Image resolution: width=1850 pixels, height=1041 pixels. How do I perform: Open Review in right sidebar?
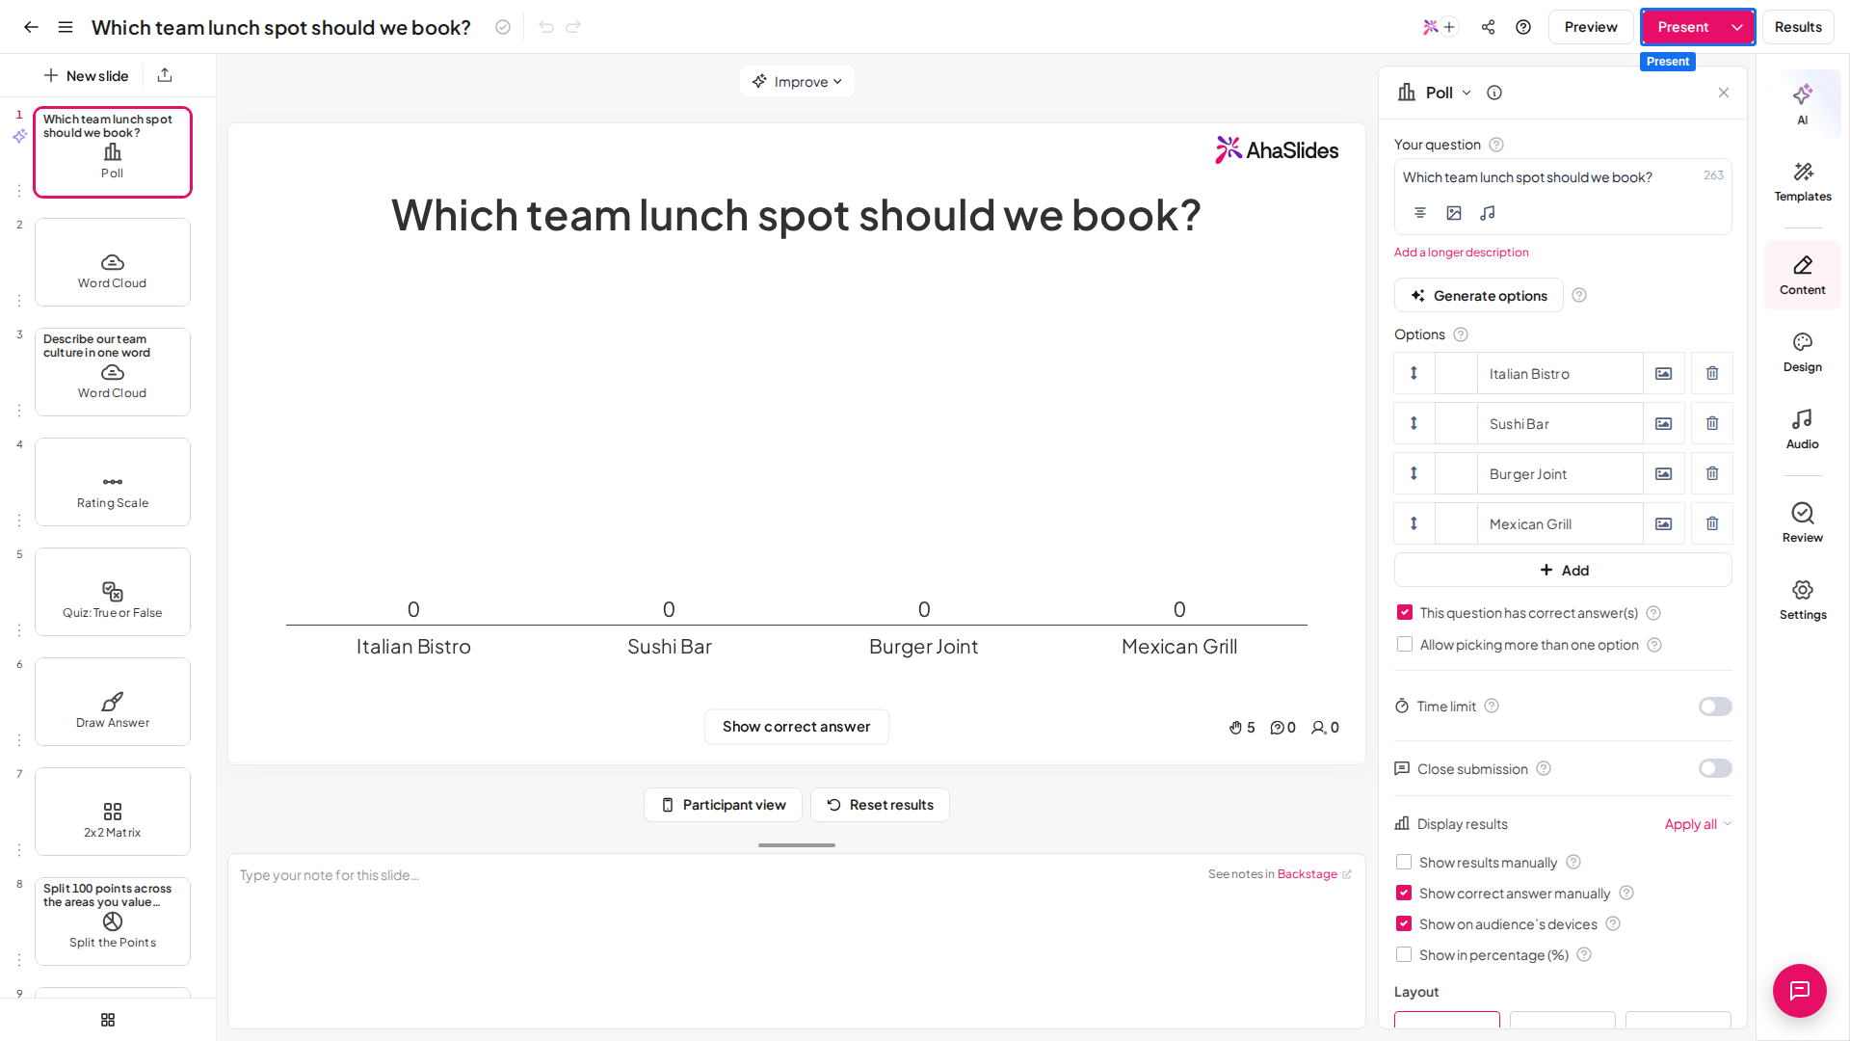pos(1803,522)
